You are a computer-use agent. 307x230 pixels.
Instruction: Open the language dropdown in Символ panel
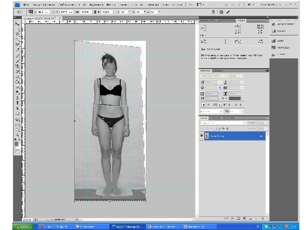(x=221, y=111)
